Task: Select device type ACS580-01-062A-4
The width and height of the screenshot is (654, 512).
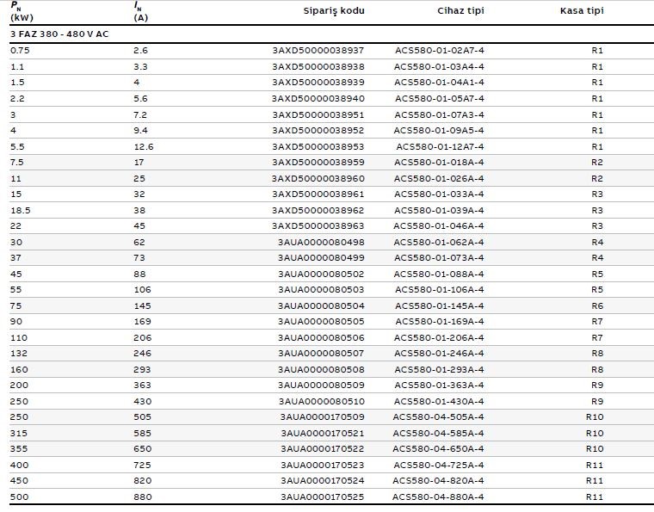Action: click(x=439, y=243)
